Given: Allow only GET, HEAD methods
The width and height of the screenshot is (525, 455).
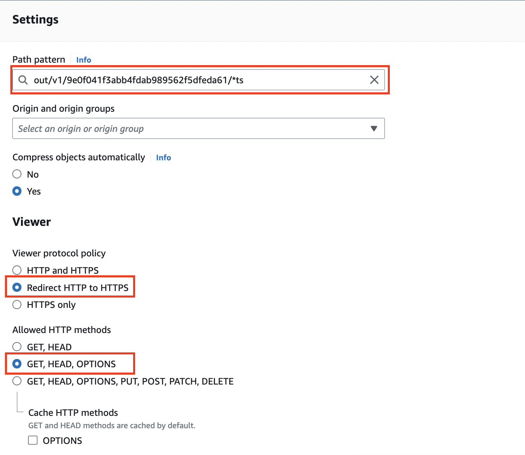Looking at the screenshot, I should 17,347.
